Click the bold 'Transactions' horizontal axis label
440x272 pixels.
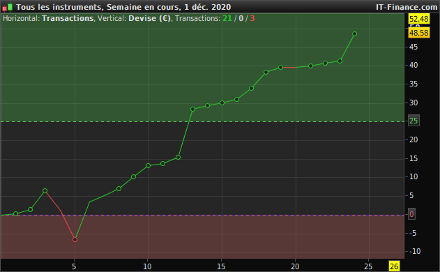click(x=68, y=19)
